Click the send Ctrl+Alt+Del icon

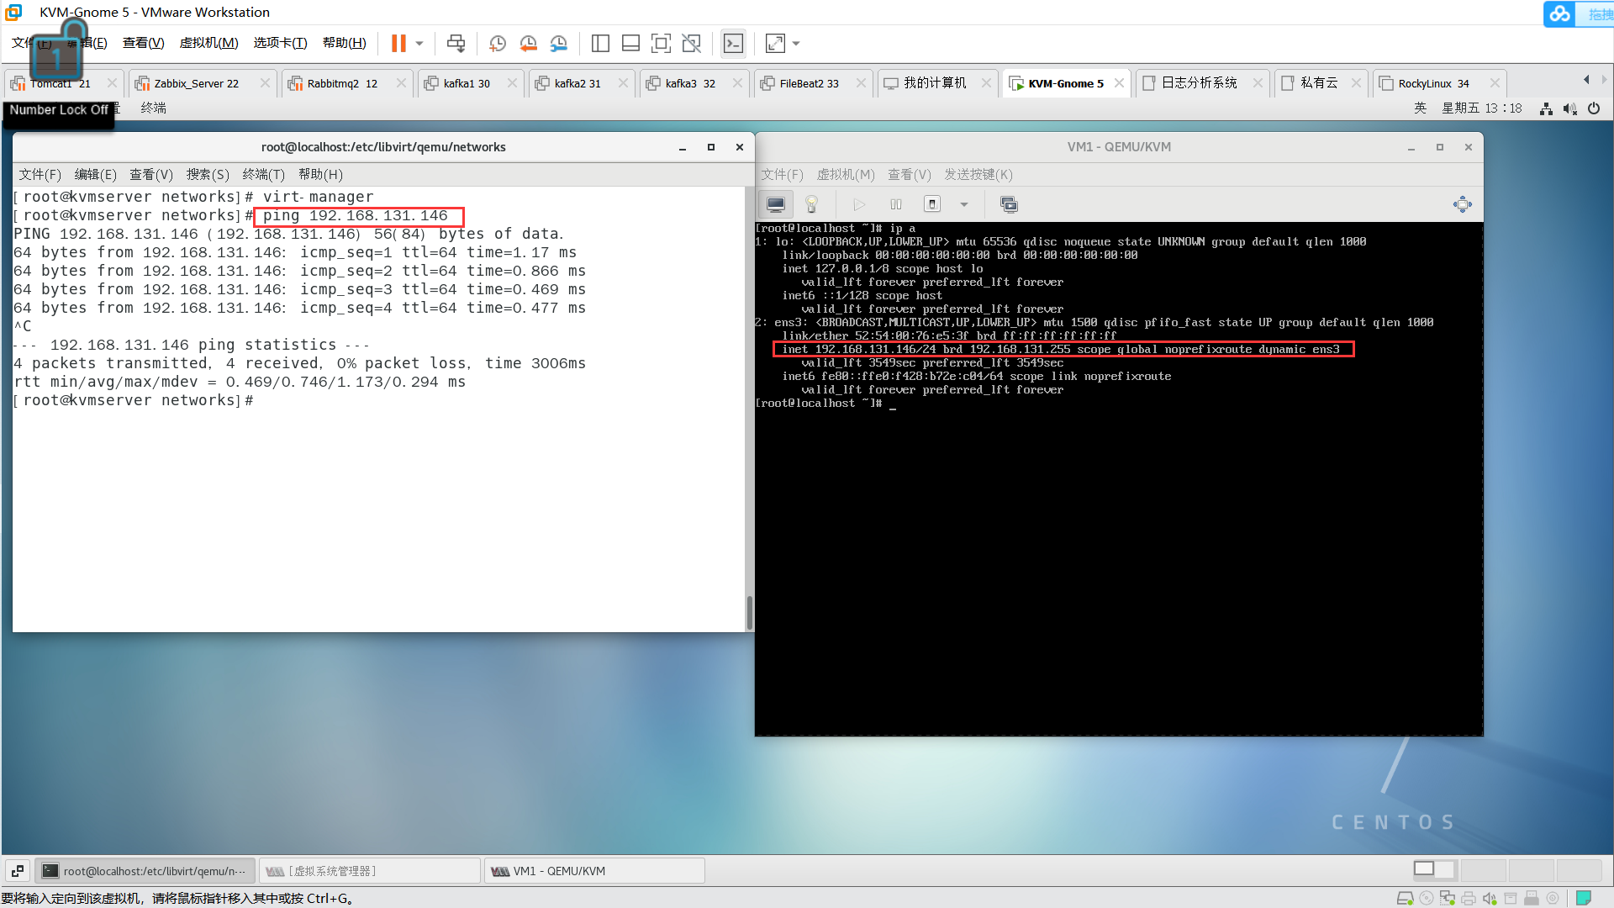[456, 44]
